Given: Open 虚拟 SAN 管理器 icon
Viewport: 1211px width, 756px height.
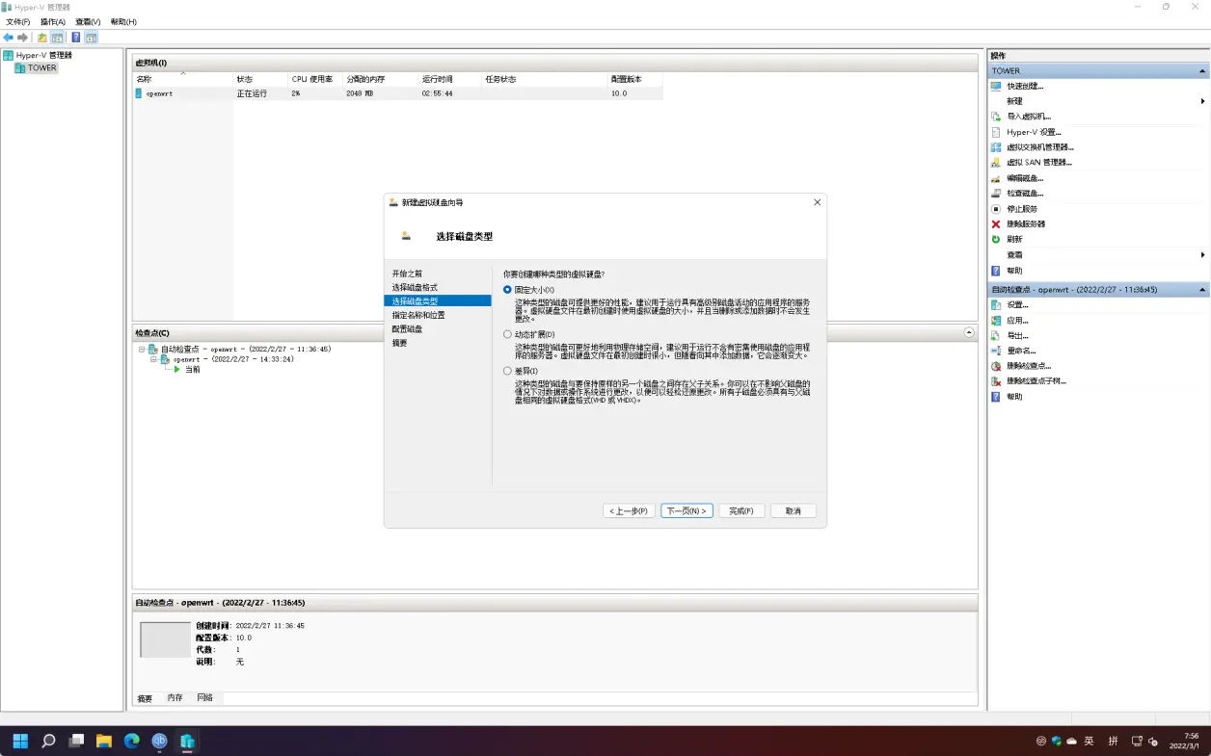Looking at the screenshot, I should pos(996,163).
